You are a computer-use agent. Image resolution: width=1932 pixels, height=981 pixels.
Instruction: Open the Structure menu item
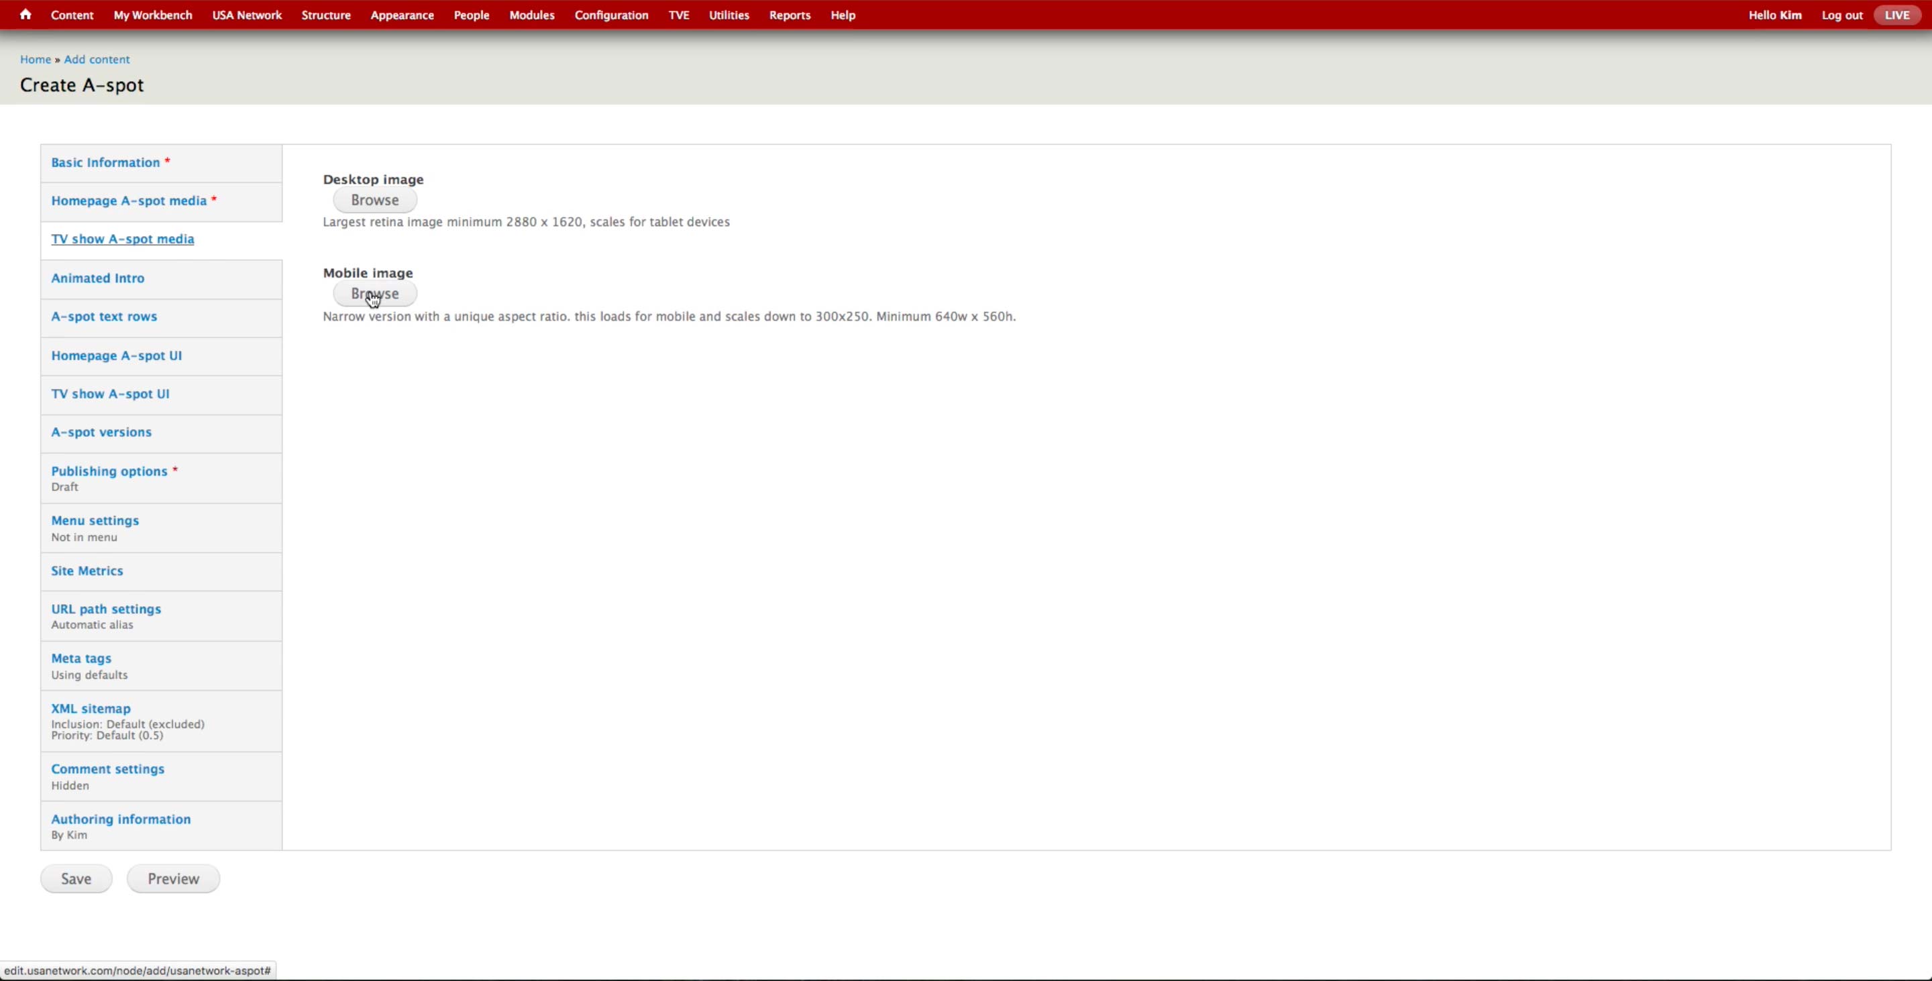click(x=325, y=15)
